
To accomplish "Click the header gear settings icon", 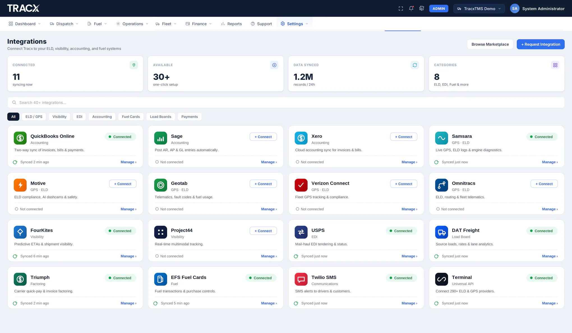I will tap(421, 8).
